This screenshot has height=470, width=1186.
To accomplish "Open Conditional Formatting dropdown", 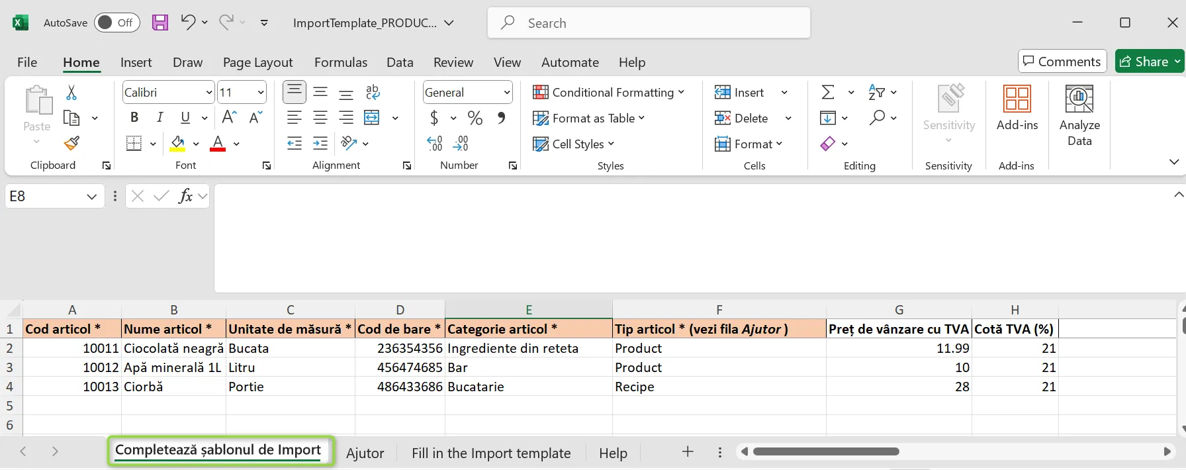I will [609, 93].
